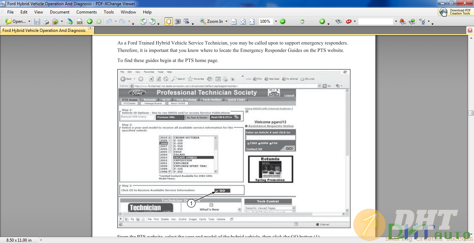The height and width of the screenshot is (243, 474).
Task: Click the Print icon
Action: click(x=46, y=21)
